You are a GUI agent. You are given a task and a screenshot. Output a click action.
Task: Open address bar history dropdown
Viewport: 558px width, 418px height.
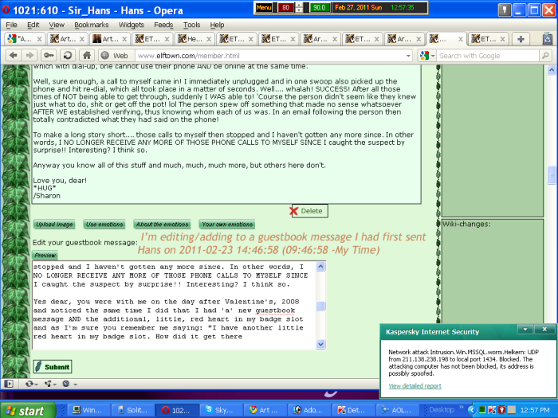[x=408, y=56]
